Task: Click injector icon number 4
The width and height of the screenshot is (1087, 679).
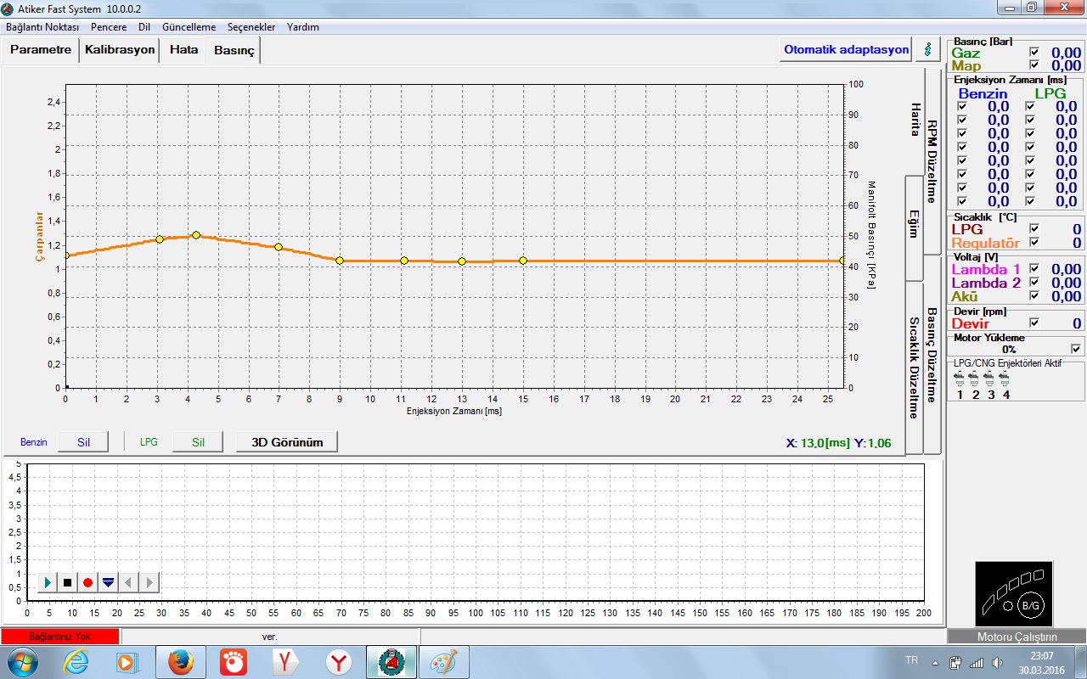Action: coord(1005,379)
